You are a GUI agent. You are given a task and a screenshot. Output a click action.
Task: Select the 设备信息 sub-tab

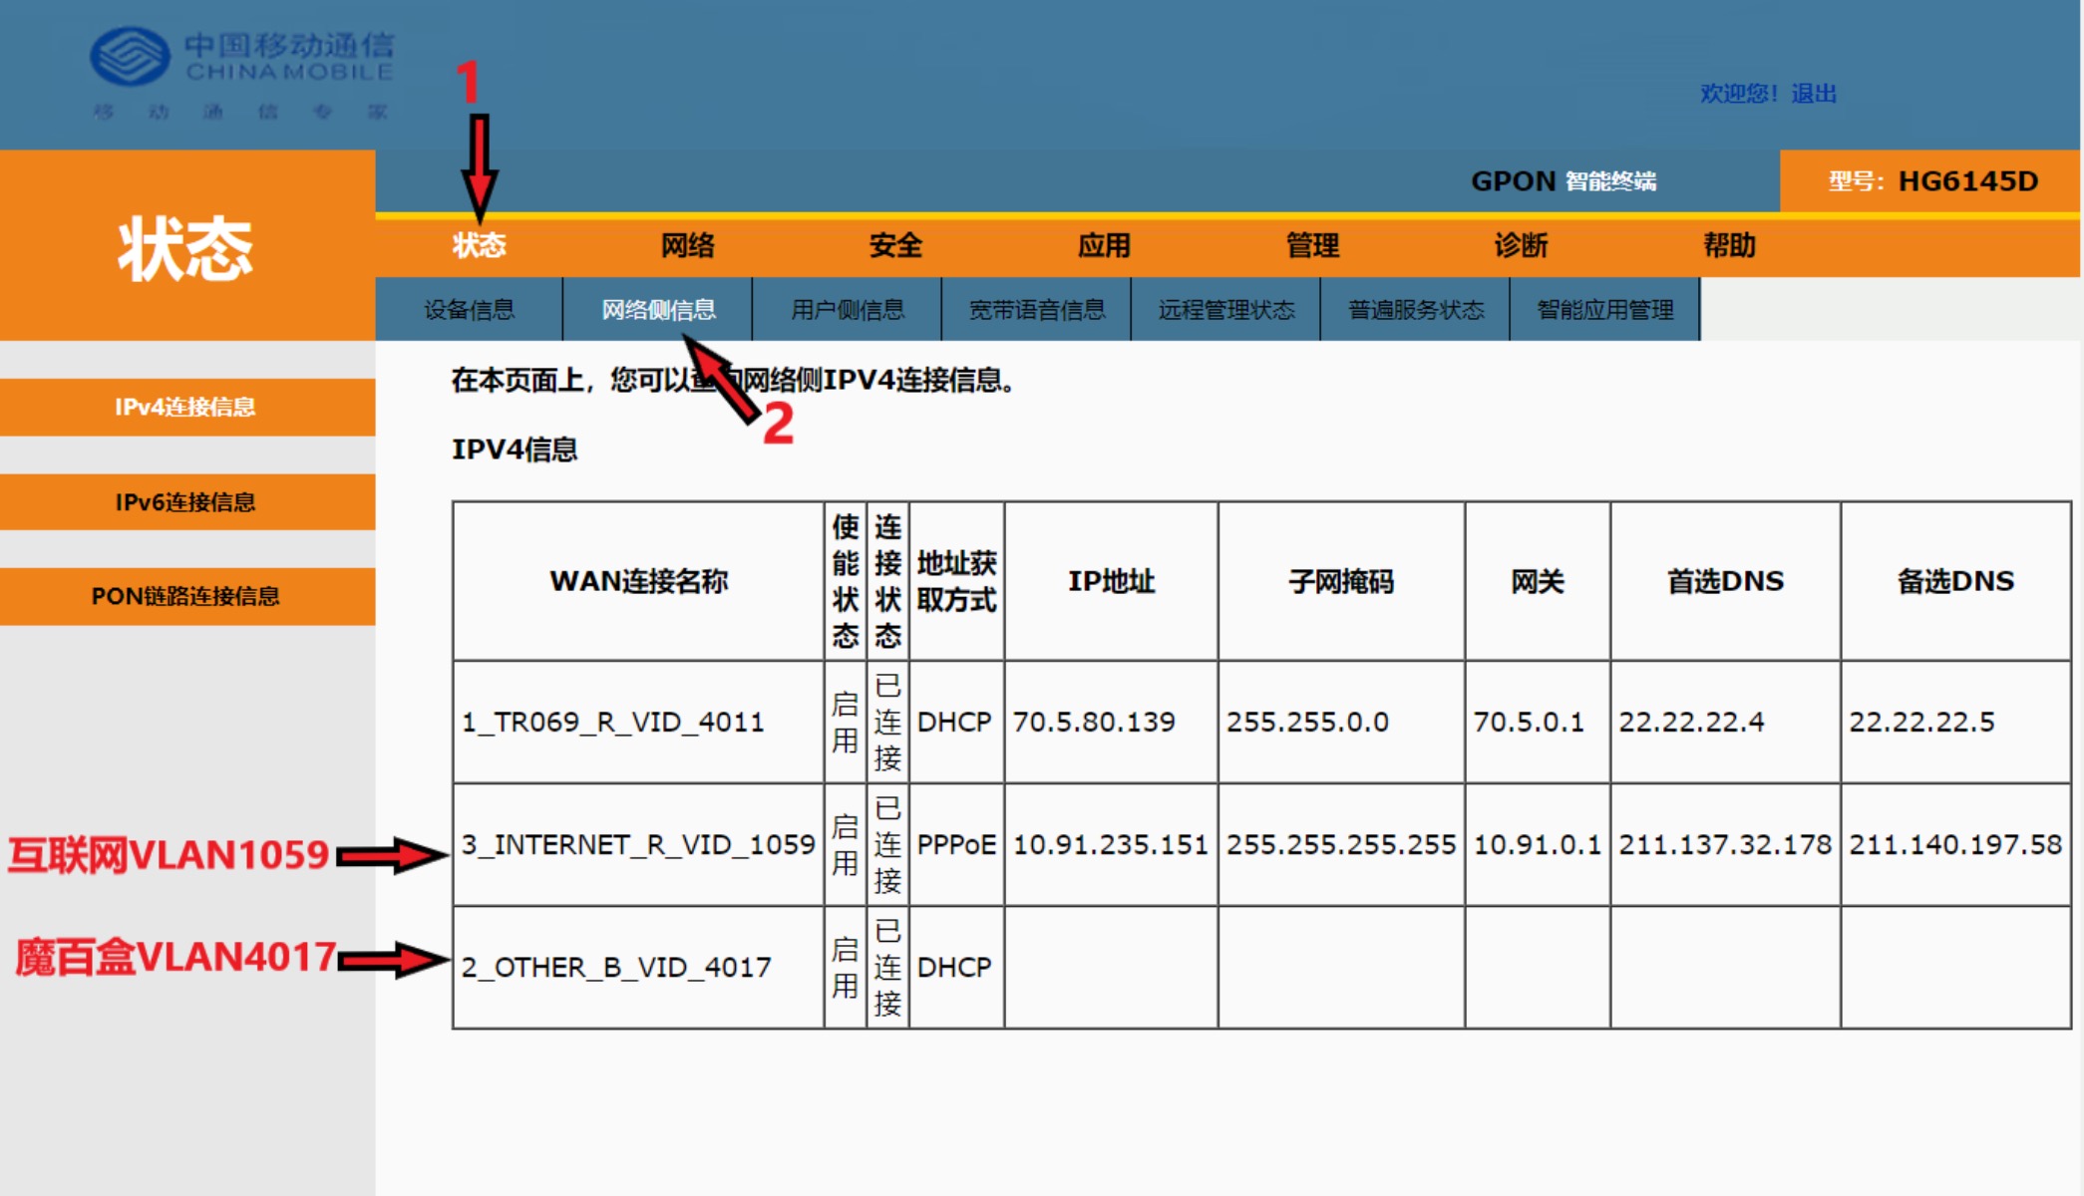pyautogui.click(x=470, y=310)
